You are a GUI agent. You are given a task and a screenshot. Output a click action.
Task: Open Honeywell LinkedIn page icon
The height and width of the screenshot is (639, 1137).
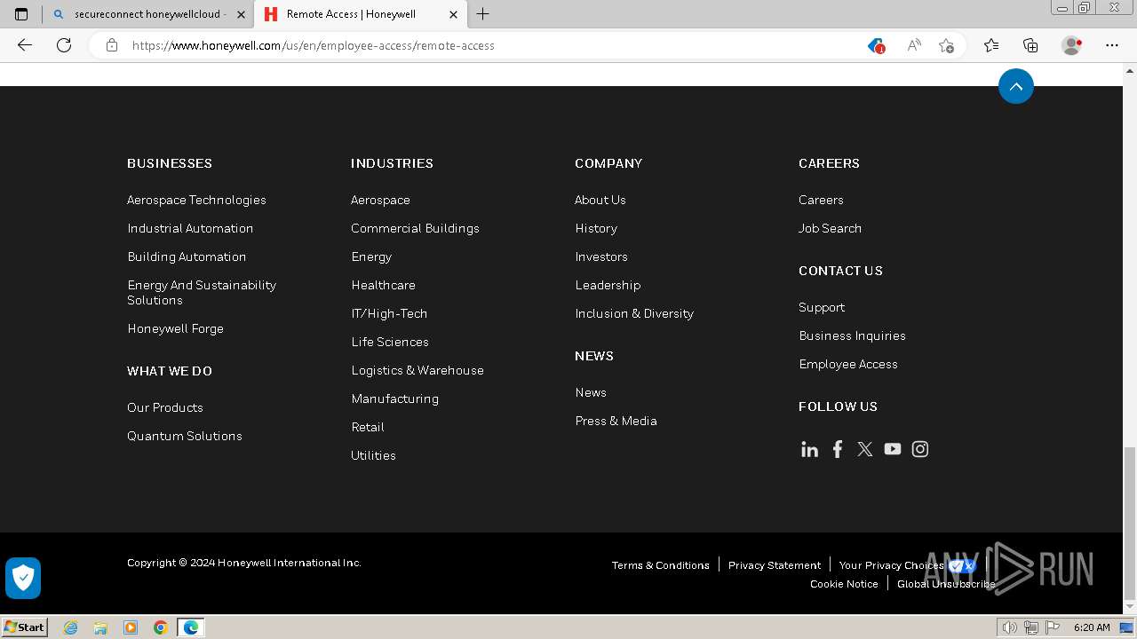(x=809, y=449)
